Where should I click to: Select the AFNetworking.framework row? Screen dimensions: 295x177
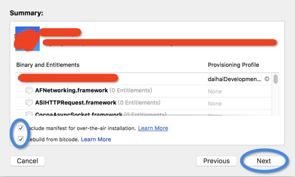pos(143,91)
